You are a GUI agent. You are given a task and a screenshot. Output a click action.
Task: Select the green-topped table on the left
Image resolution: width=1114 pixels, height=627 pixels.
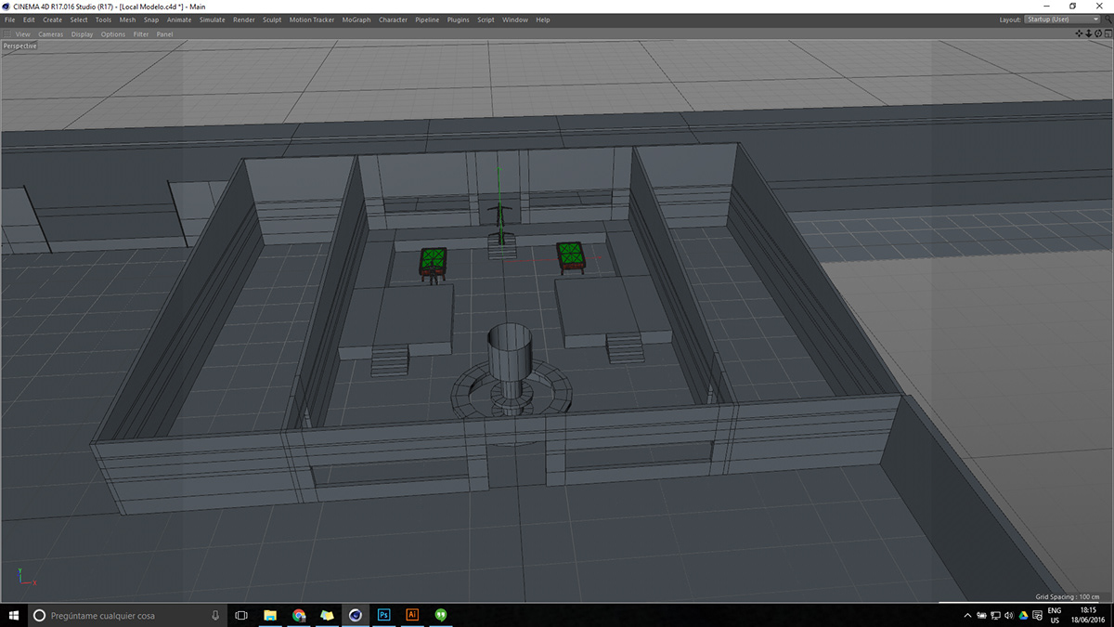(x=433, y=258)
